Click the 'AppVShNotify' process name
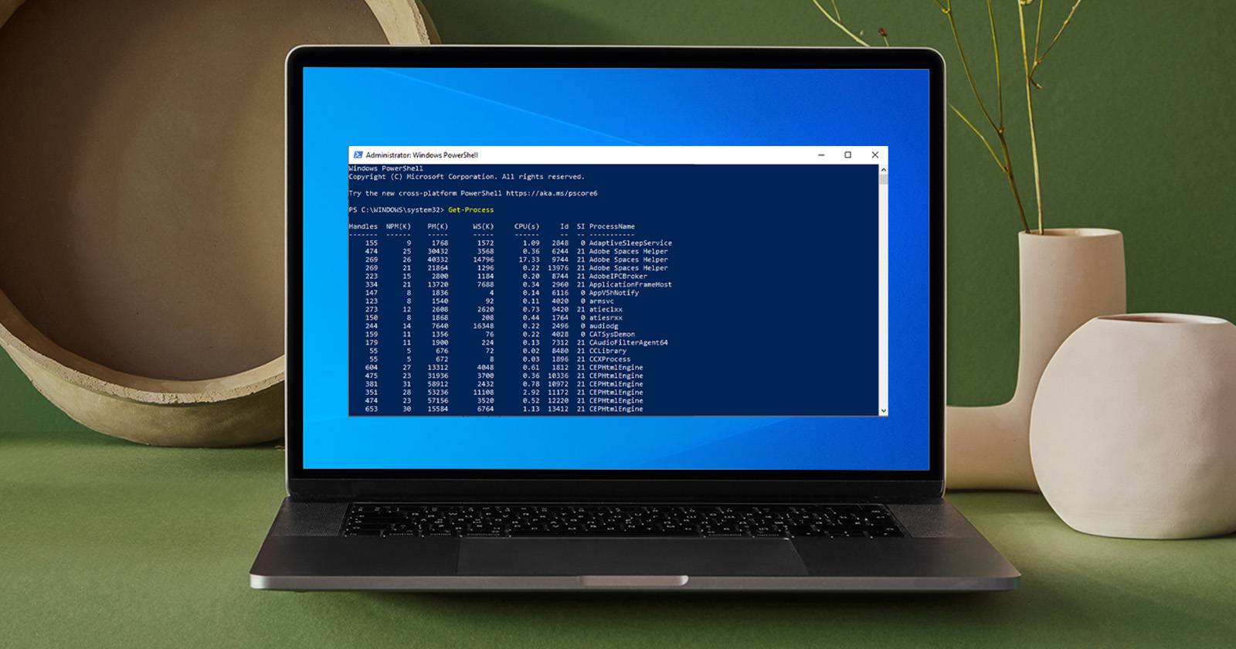The width and height of the screenshot is (1236, 649). [614, 293]
